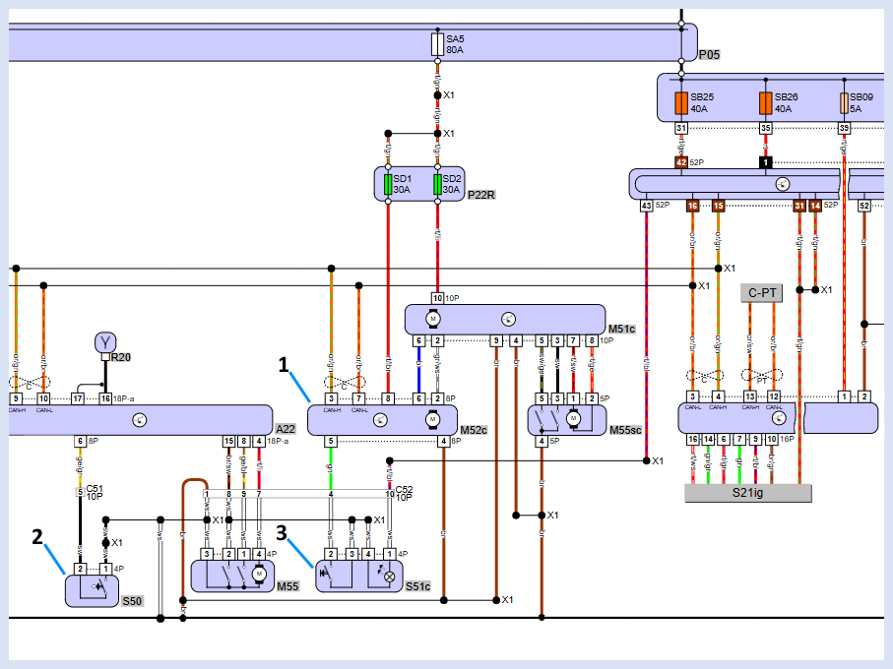Click pin 39 below fuse SB09

(x=844, y=129)
